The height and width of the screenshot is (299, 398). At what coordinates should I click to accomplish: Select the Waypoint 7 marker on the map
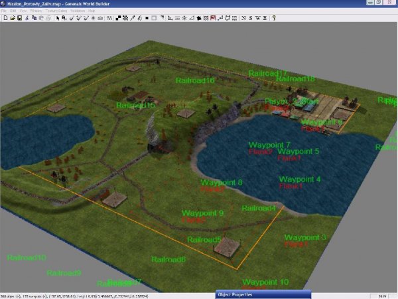tap(269, 145)
